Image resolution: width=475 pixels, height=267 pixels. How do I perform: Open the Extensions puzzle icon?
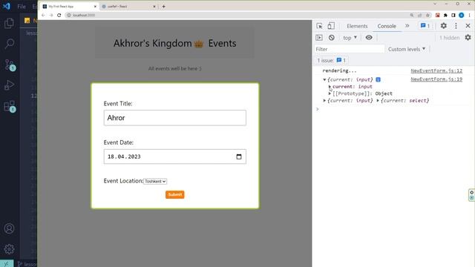click(445, 15)
